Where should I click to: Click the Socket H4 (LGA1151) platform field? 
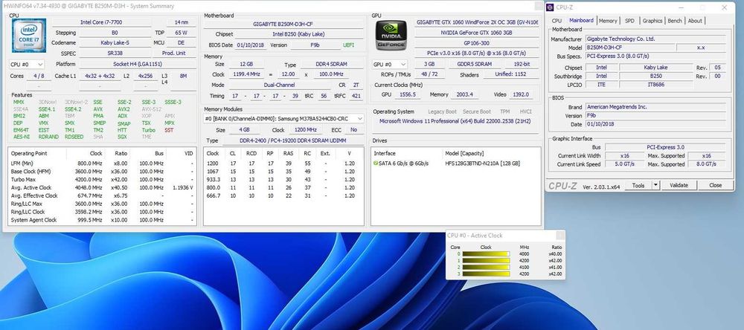click(x=138, y=64)
